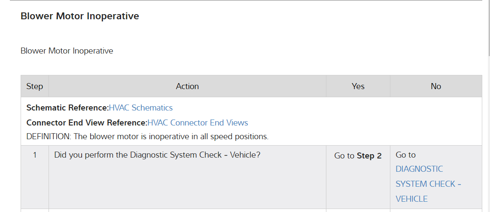Click the Yes column header
Viewport: 490px width, 212px height.
coord(358,87)
